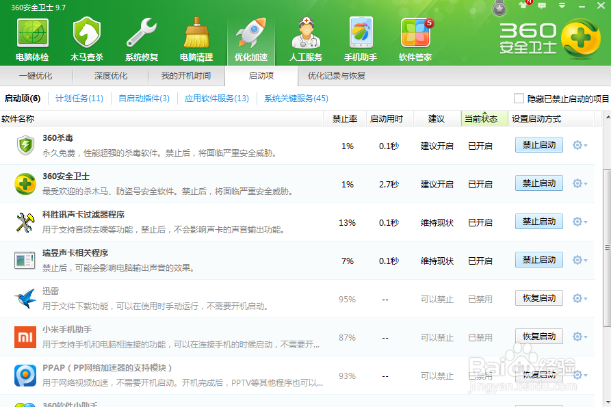
Task: Click the 瑞昱声卡 program icon
Action: (x=25, y=261)
